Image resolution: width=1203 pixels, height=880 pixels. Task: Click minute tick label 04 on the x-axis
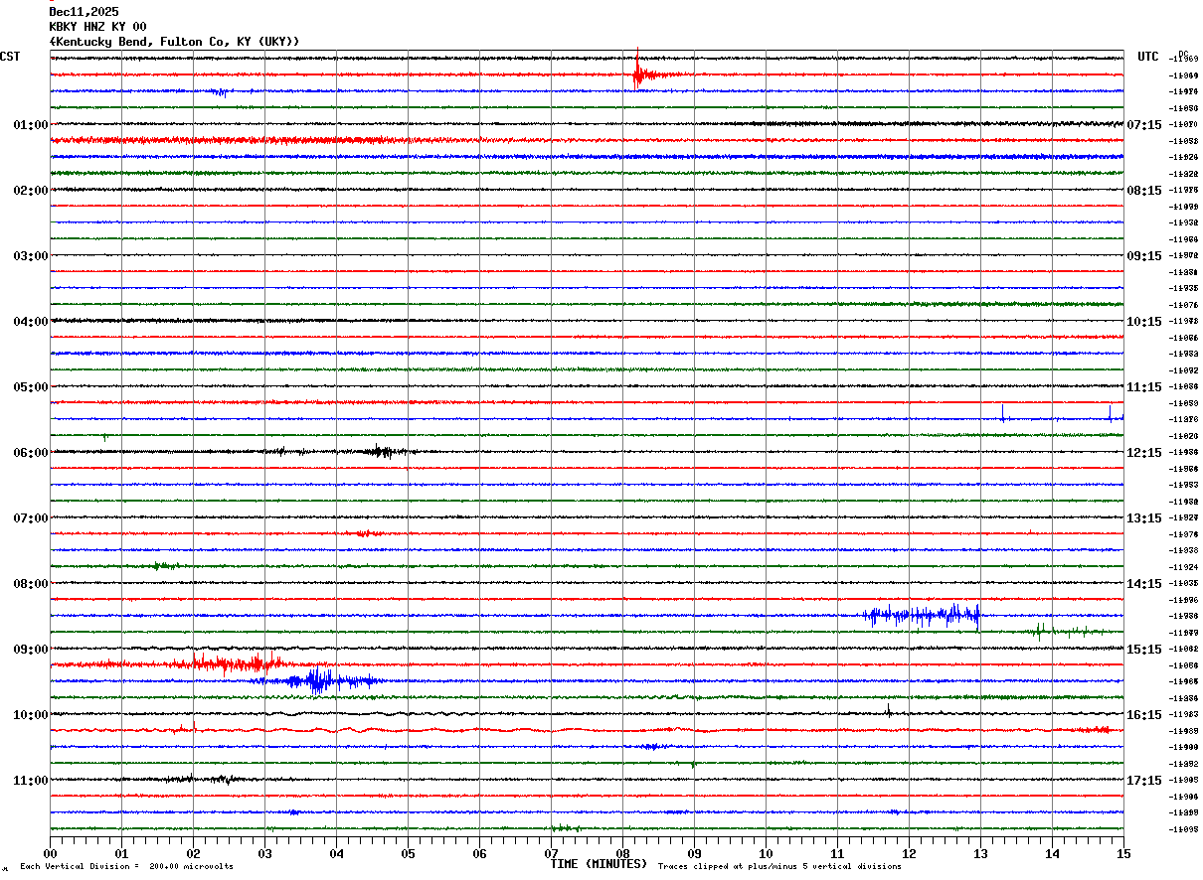[336, 853]
